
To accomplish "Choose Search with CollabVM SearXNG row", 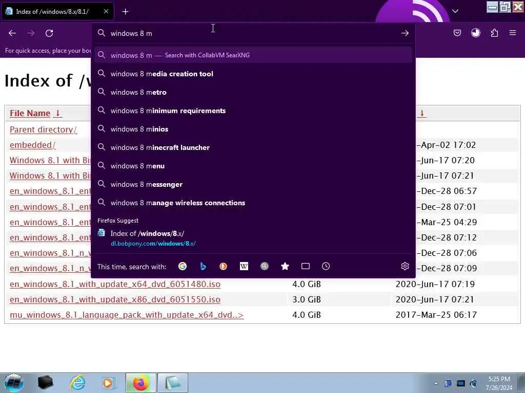I will (x=253, y=55).
